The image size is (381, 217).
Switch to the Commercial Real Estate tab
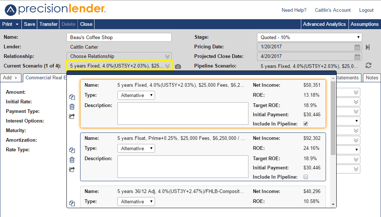coord(45,78)
